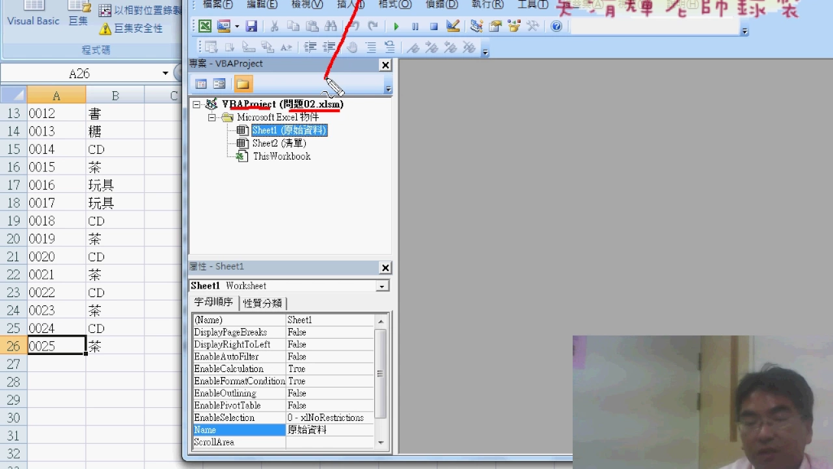
Task: Save the project with the floppy disk icon
Action: pyautogui.click(x=251, y=26)
